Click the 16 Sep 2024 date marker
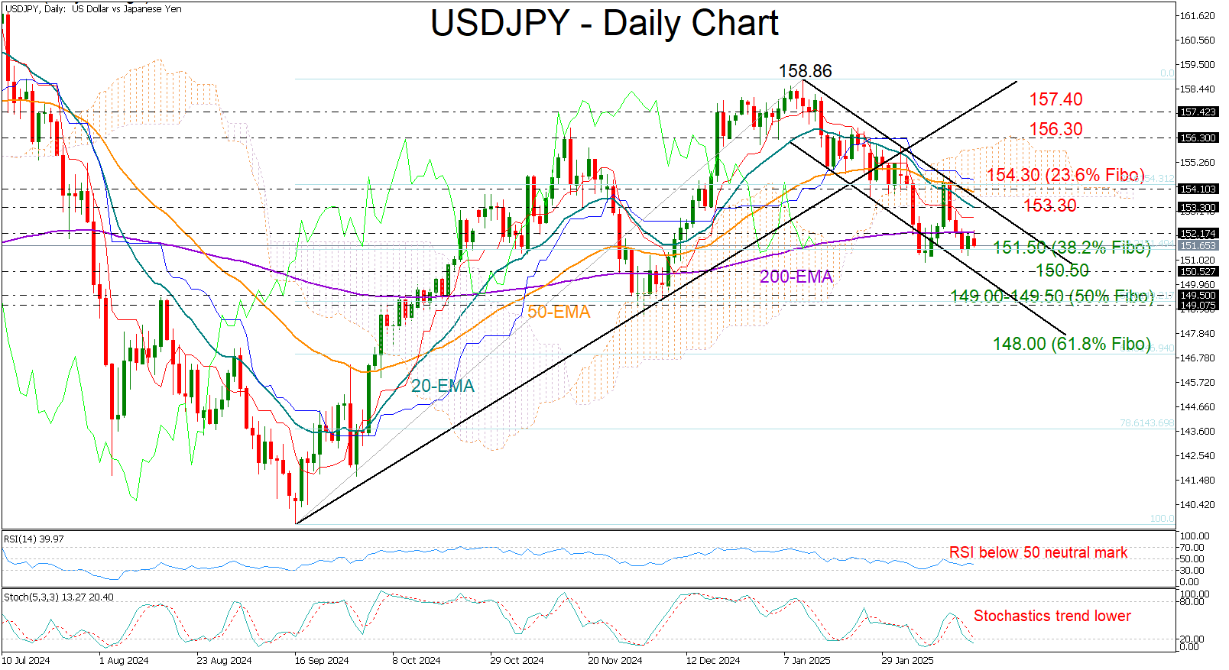This screenshot has height=670, width=1229. coord(322,660)
